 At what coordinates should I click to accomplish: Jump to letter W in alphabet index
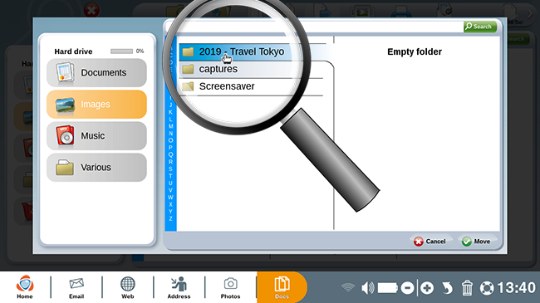tap(170, 198)
